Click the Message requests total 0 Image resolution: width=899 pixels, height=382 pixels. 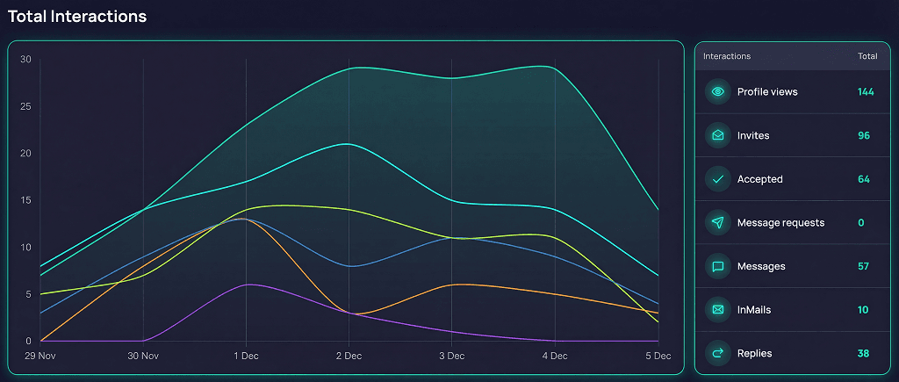pyautogui.click(x=861, y=223)
